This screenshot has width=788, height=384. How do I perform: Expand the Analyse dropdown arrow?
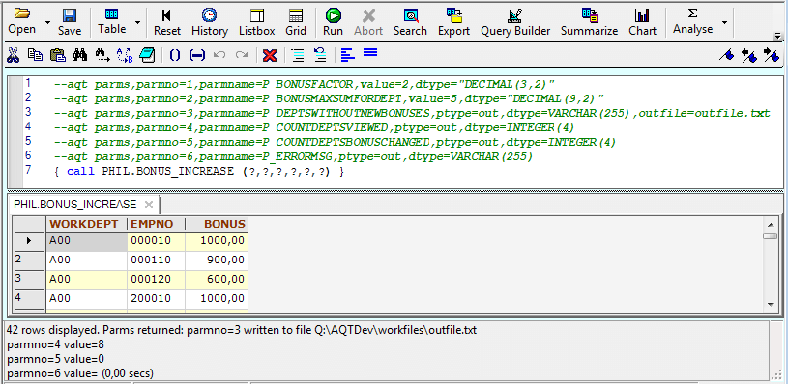pos(724,22)
